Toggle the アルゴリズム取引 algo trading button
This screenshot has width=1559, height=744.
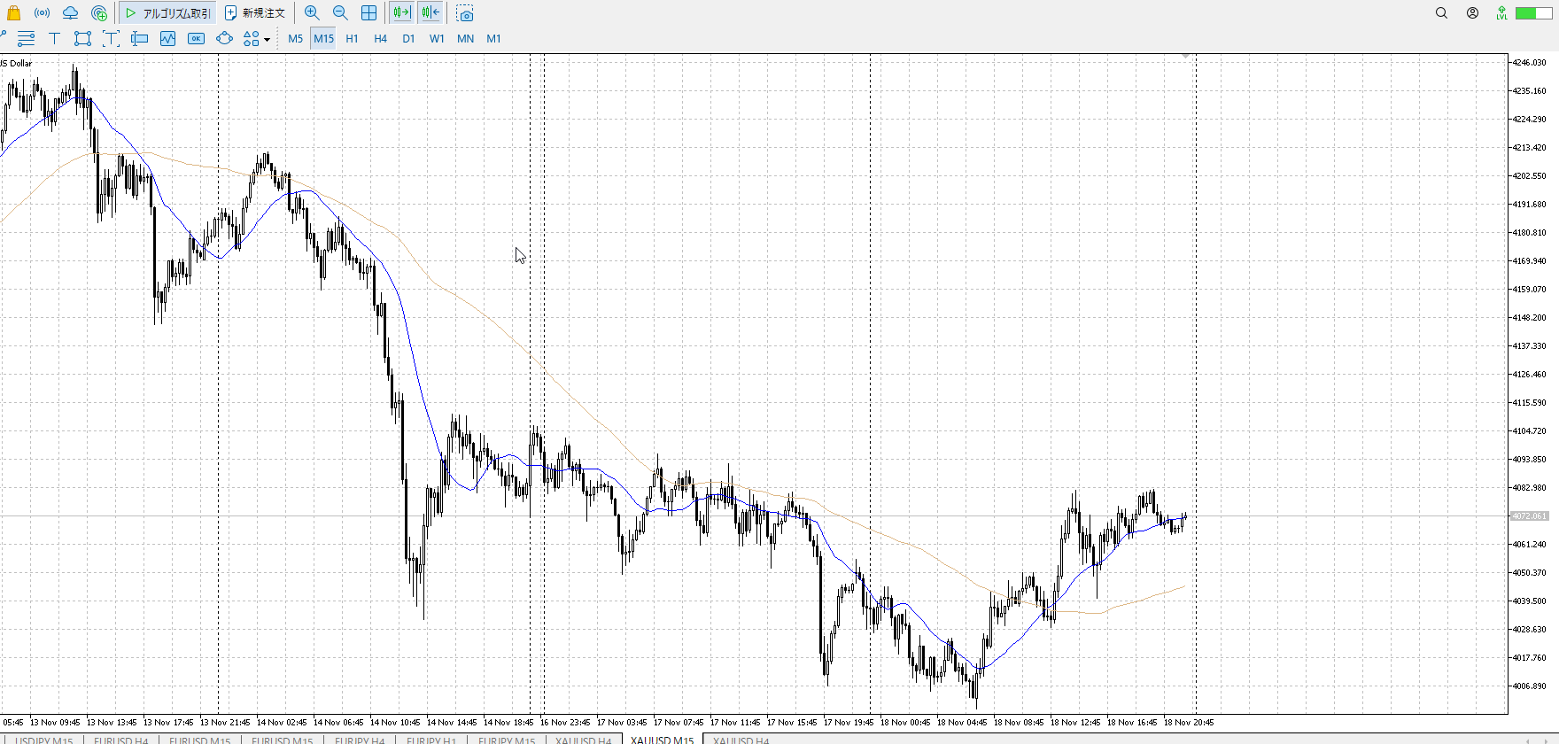(168, 13)
